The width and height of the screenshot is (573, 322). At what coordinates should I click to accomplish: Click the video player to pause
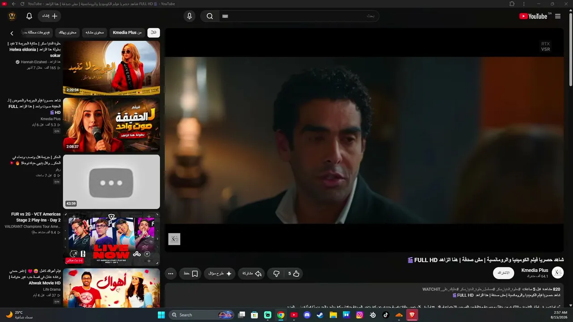tap(364, 140)
